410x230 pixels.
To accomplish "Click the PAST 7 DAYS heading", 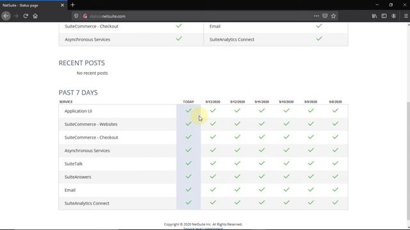I will point(78,93).
